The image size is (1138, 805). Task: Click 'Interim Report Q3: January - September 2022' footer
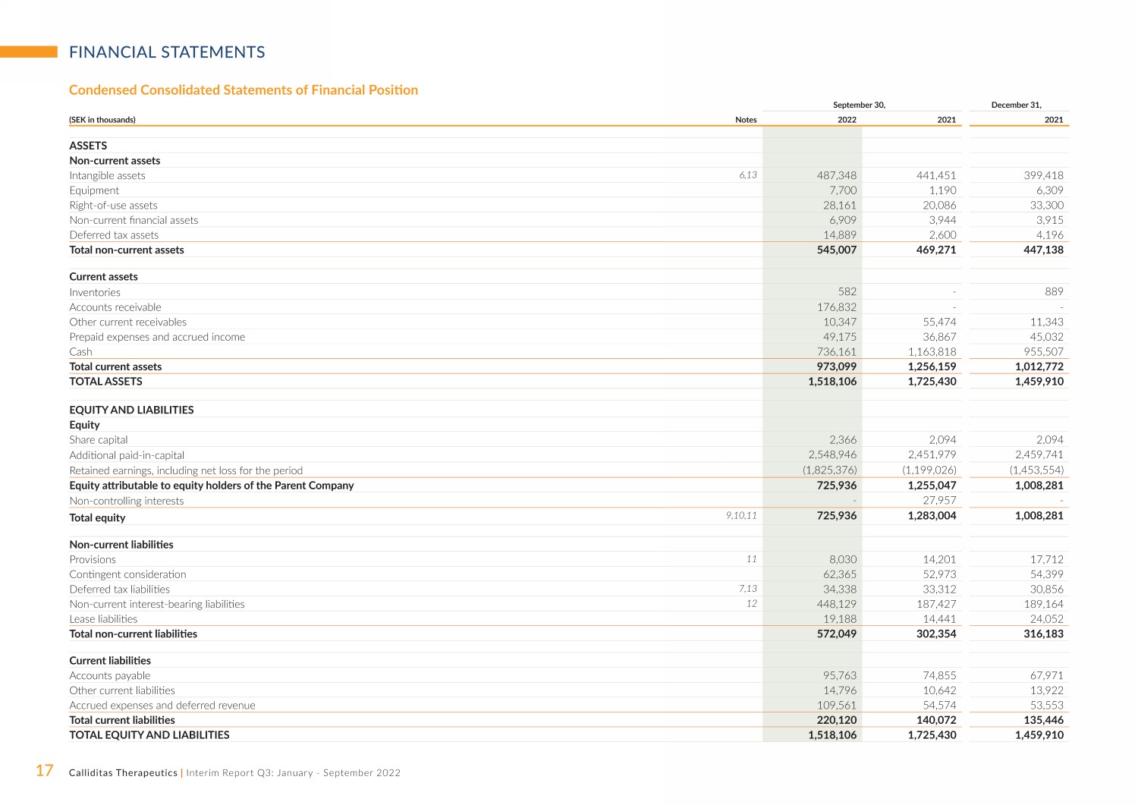point(293,773)
